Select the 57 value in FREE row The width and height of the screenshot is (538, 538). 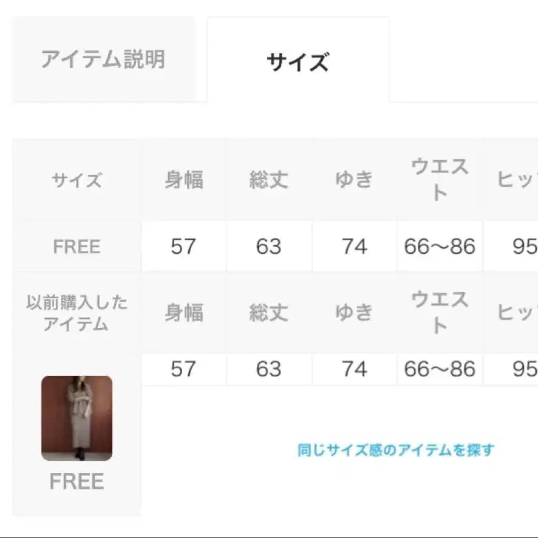183,247
